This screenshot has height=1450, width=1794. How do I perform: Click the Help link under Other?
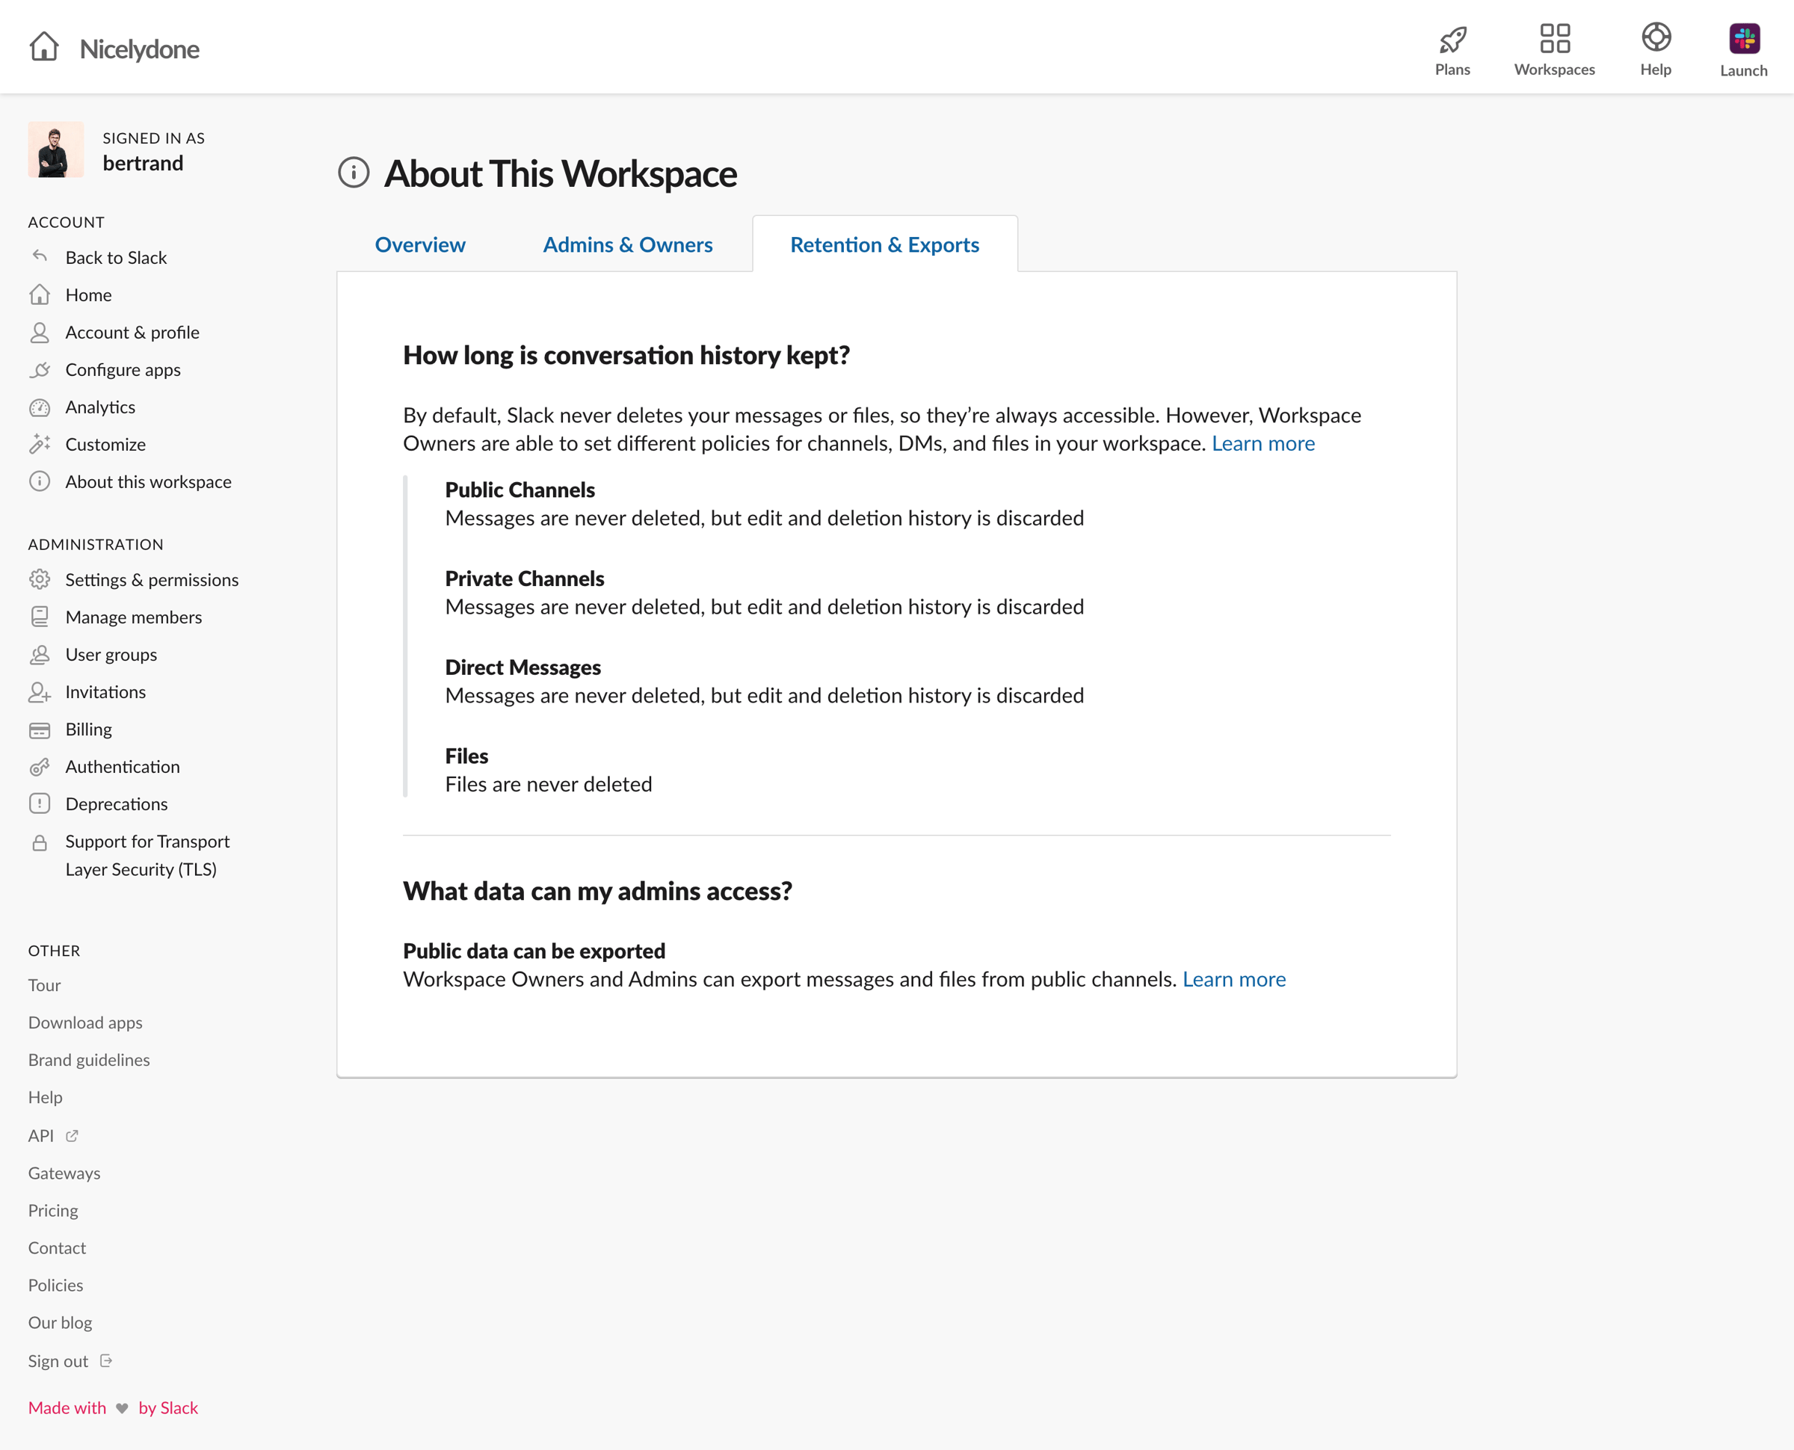click(45, 1097)
